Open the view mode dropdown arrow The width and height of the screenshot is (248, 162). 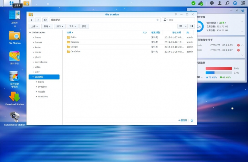pos(186,26)
